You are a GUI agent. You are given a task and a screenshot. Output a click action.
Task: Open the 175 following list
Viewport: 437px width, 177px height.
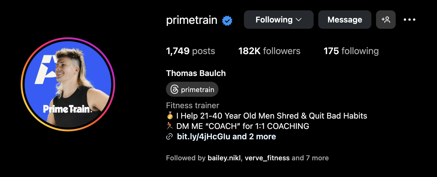click(x=351, y=51)
